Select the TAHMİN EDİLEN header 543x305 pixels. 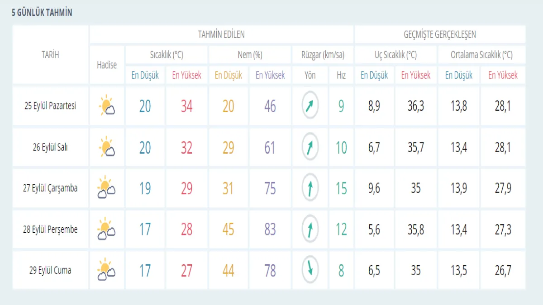pos(221,34)
